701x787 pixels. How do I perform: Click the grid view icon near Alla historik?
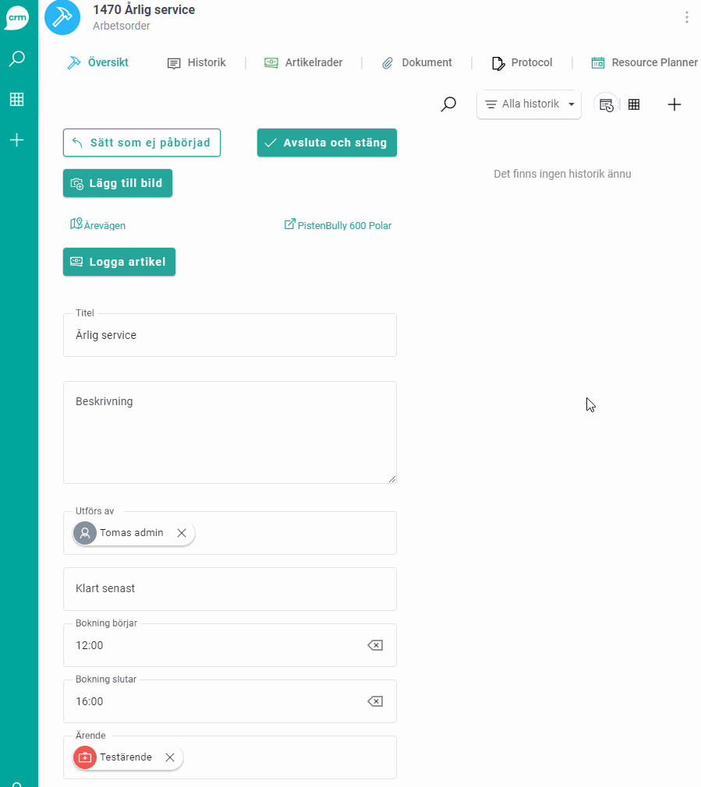tap(634, 104)
